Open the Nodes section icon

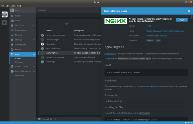(x=12, y=20)
